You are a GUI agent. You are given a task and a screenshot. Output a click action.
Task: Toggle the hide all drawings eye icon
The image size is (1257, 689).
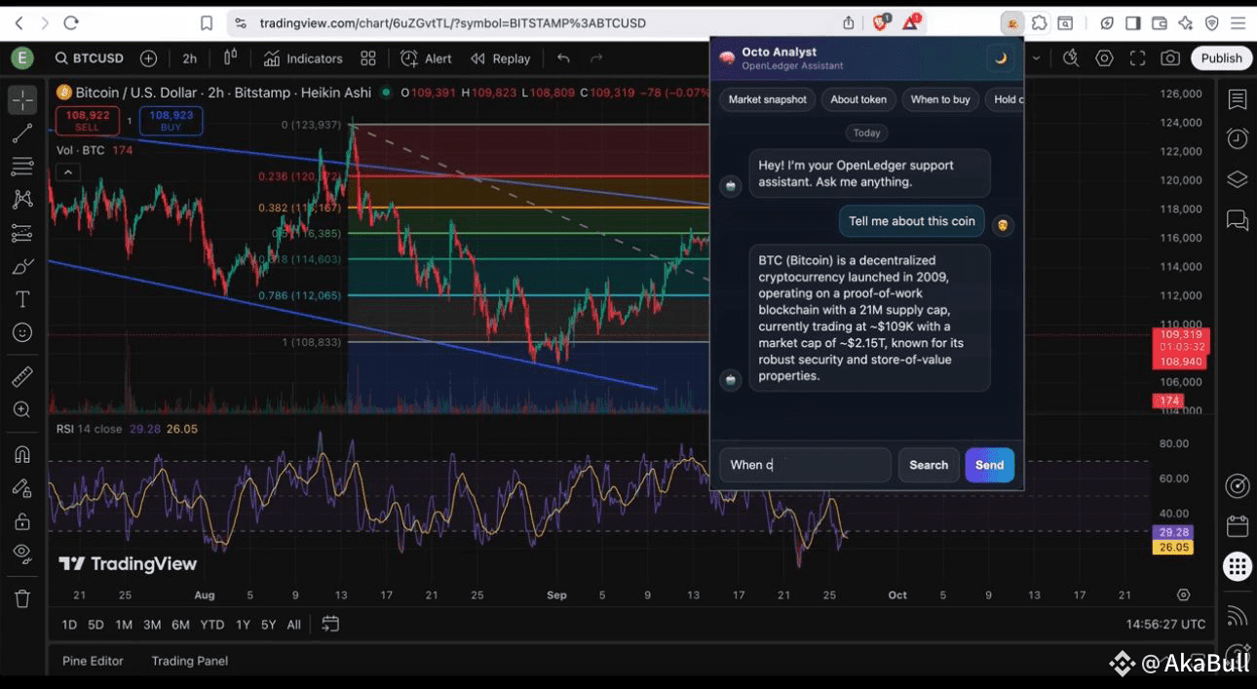coord(22,554)
